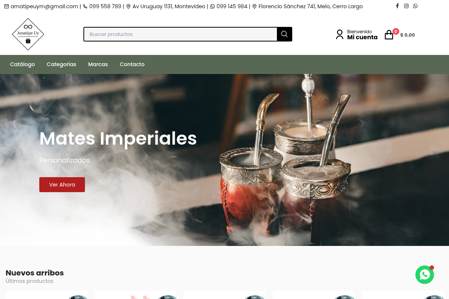Go to the Contacto page
The image size is (449, 299).
click(x=132, y=64)
